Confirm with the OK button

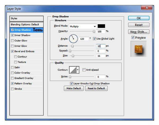point(139,18)
